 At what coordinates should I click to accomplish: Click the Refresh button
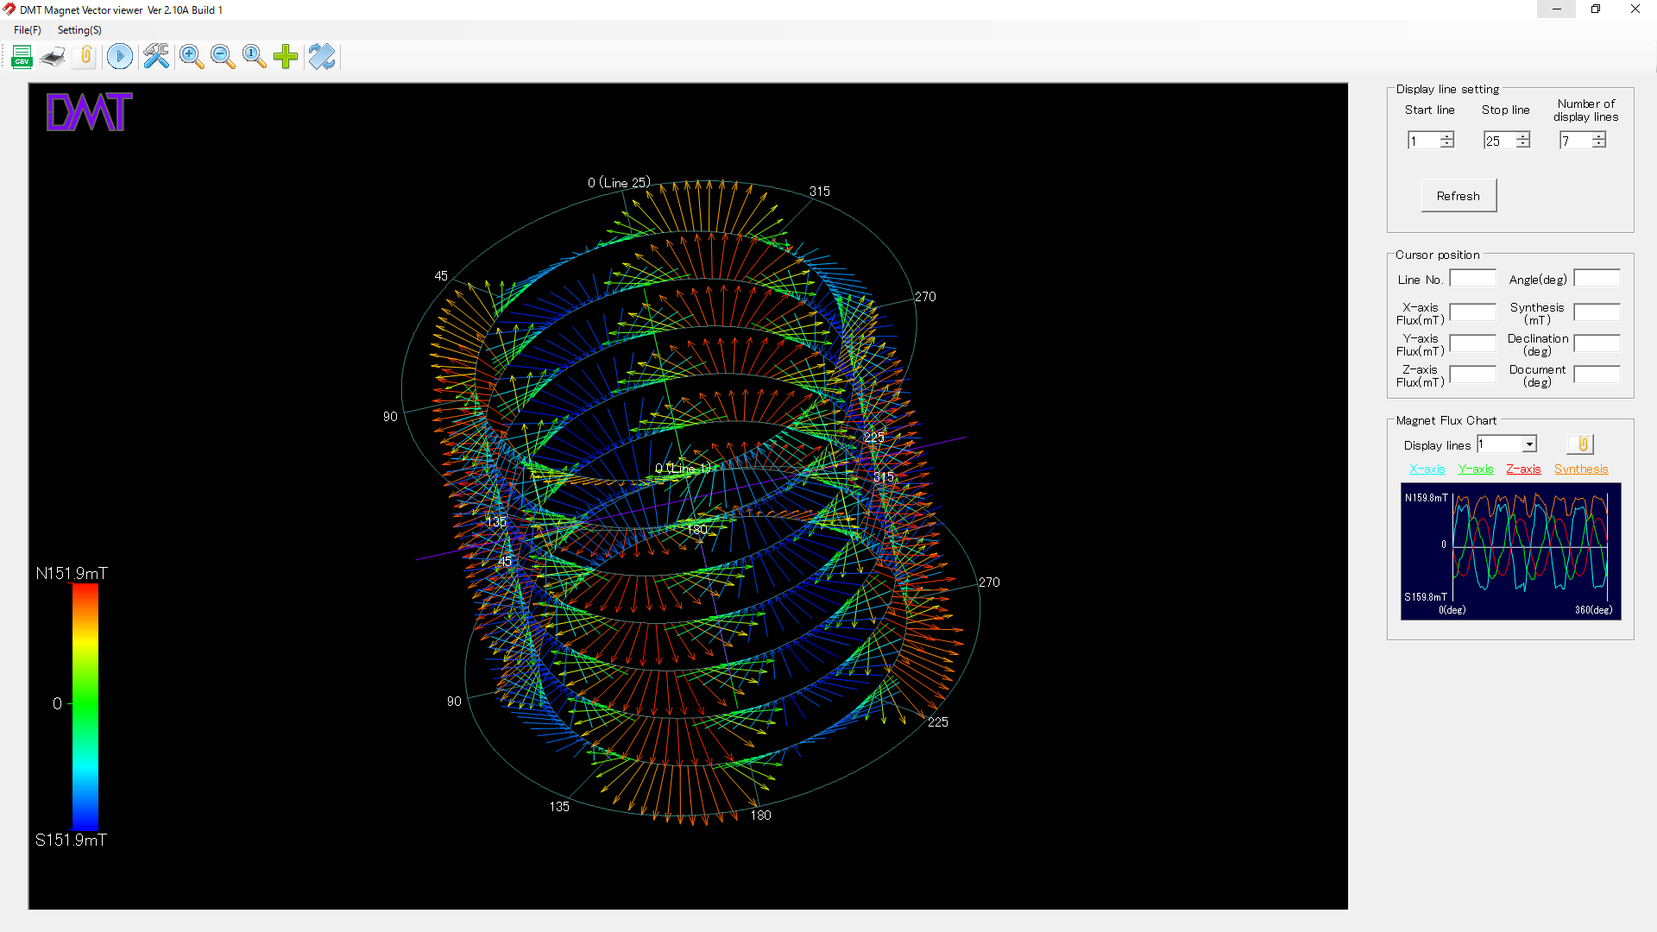[x=1459, y=196]
